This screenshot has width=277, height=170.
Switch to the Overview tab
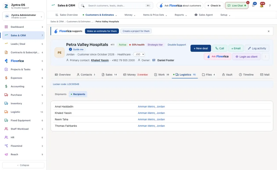(63, 75)
